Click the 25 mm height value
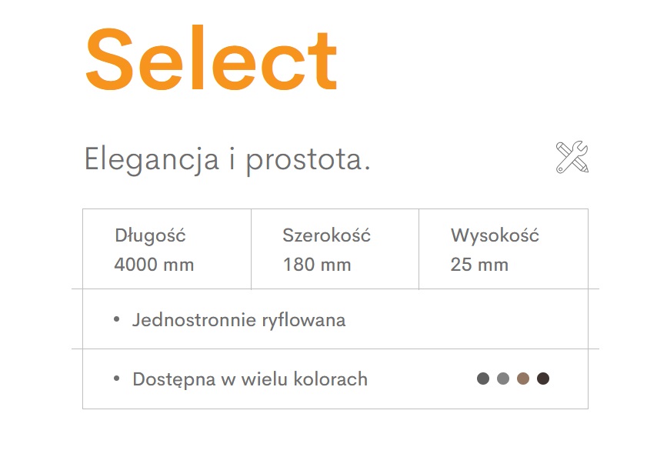The image size is (667, 467). 479,265
